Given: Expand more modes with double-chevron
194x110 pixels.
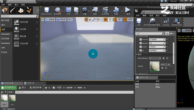Looking at the screenshot, I should [37, 10].
